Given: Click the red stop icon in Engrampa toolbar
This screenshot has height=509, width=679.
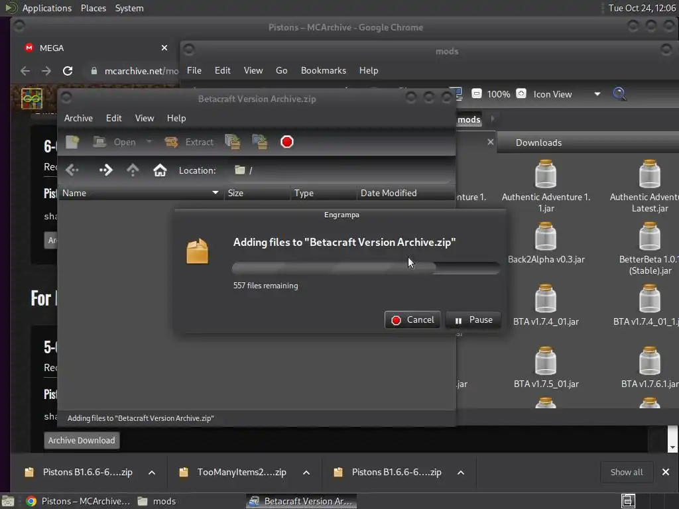Looking at the screenshot, I should [x=286, y=142].
